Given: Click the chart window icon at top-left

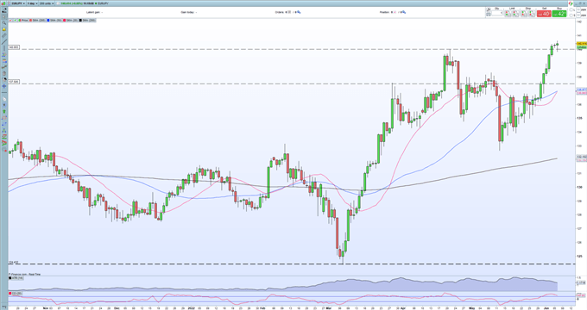Looking at the screenshot, I should pyautogui.click(x=3, y=3).
